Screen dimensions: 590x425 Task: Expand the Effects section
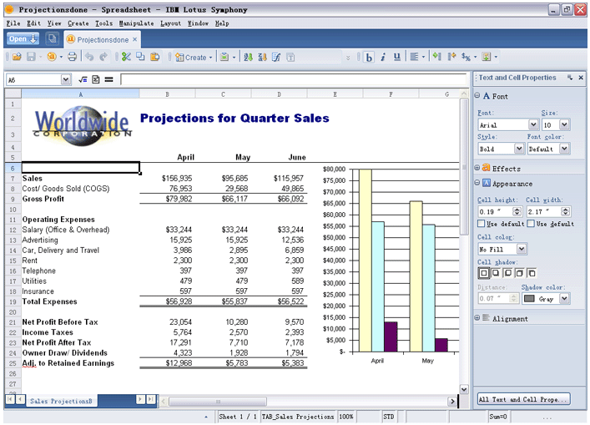(478, 168)
